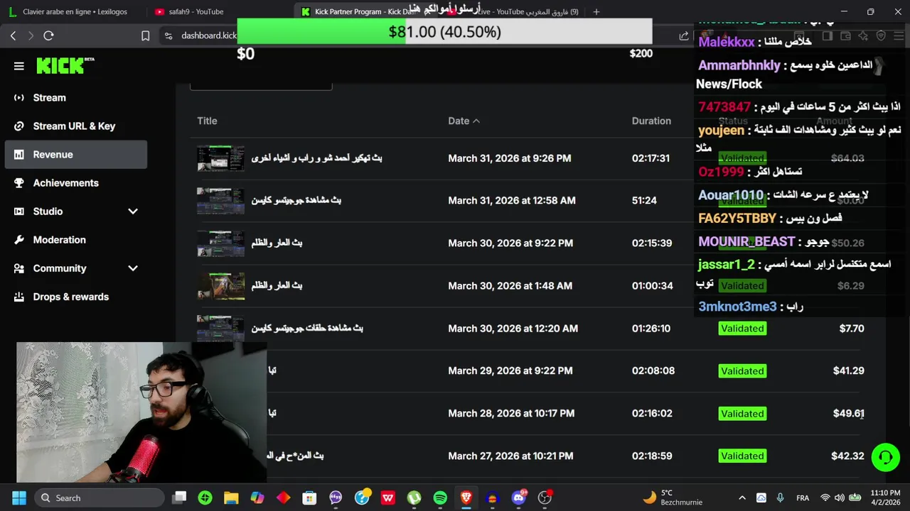Open uTorrent from the taskbar
This screenshot has height=511, width=910.
(414, 498)
